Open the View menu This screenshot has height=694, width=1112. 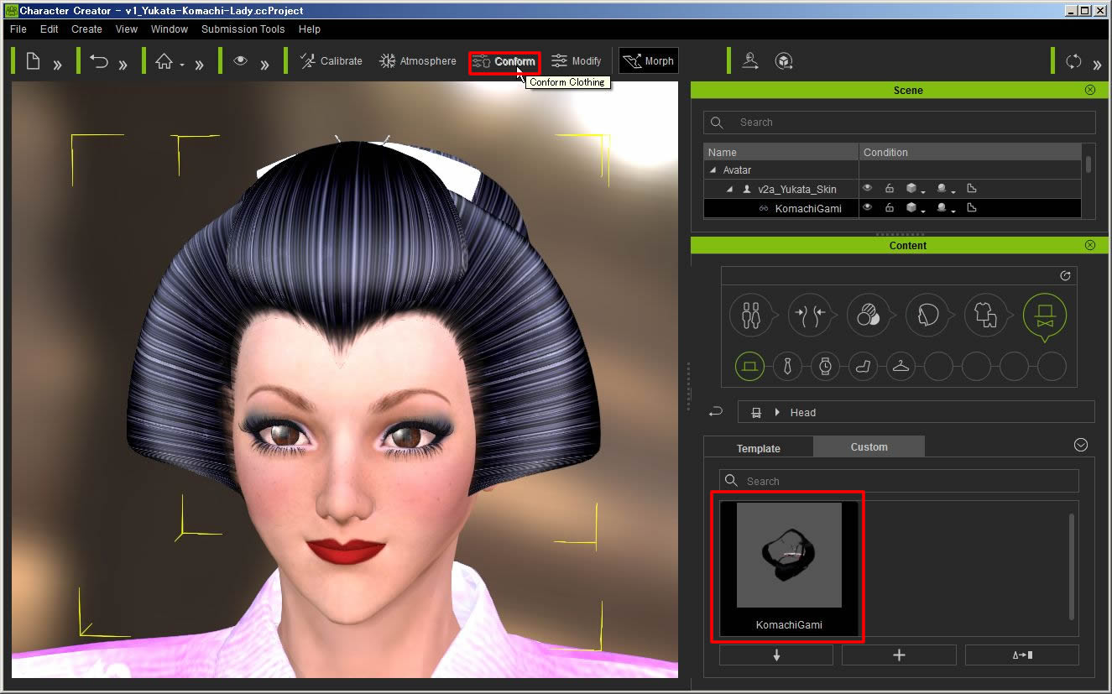(x=127, y=29)
